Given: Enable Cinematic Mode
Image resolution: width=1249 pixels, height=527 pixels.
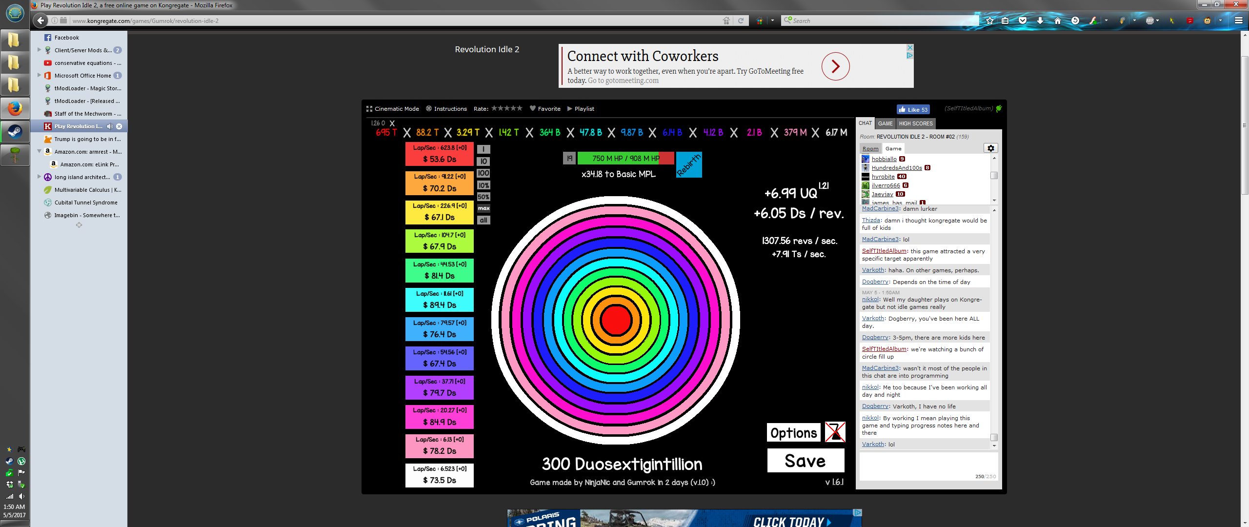Looking at the screenshot, I should [393, 109].
